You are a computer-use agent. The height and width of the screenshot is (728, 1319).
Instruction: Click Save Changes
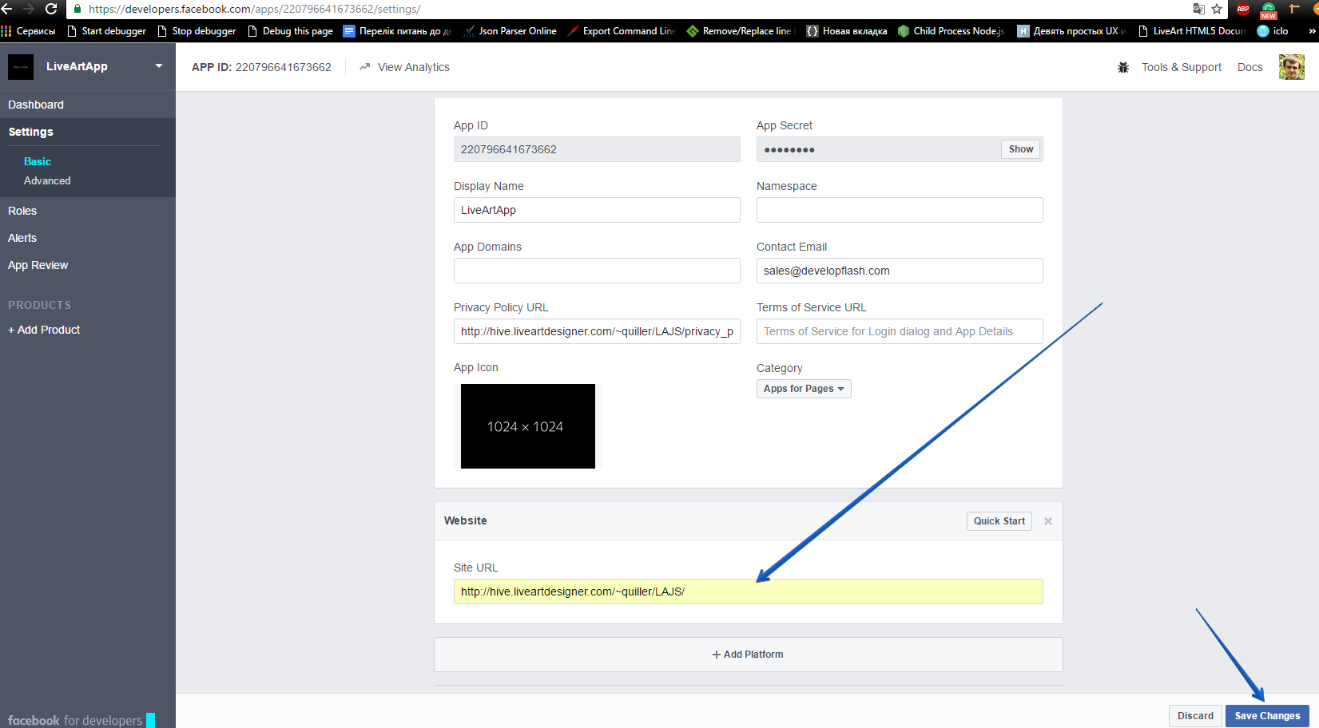point(1267,716)
